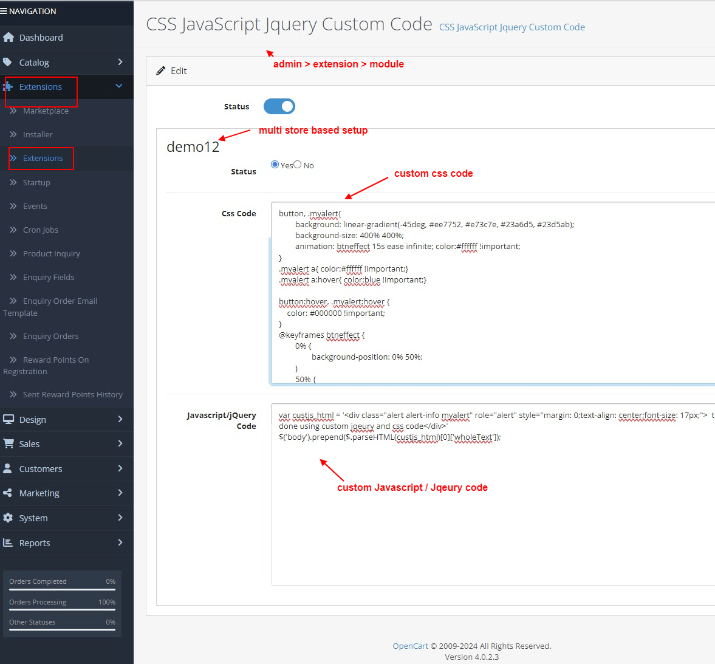Choose No for the demo12 Status option
Screen dimensions: 715x664
pos(296,164)
